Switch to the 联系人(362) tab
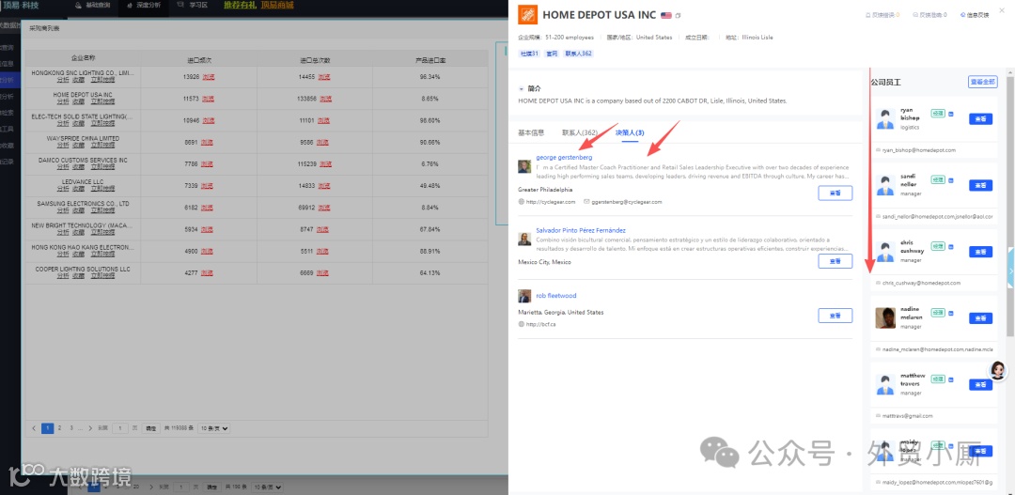 579,132
